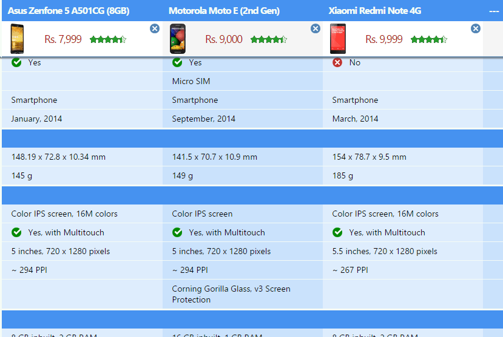
Task: Remove Xiaomi Redmi Note 4G from comparison
Action: 476,28
